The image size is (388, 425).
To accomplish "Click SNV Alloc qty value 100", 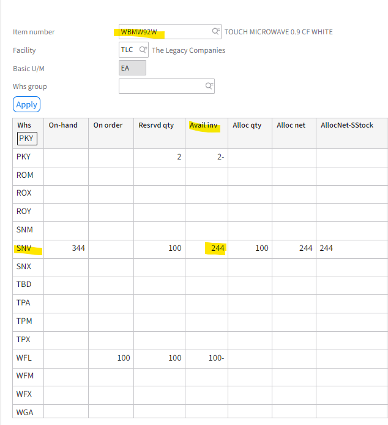I will [x=262, y=248].
